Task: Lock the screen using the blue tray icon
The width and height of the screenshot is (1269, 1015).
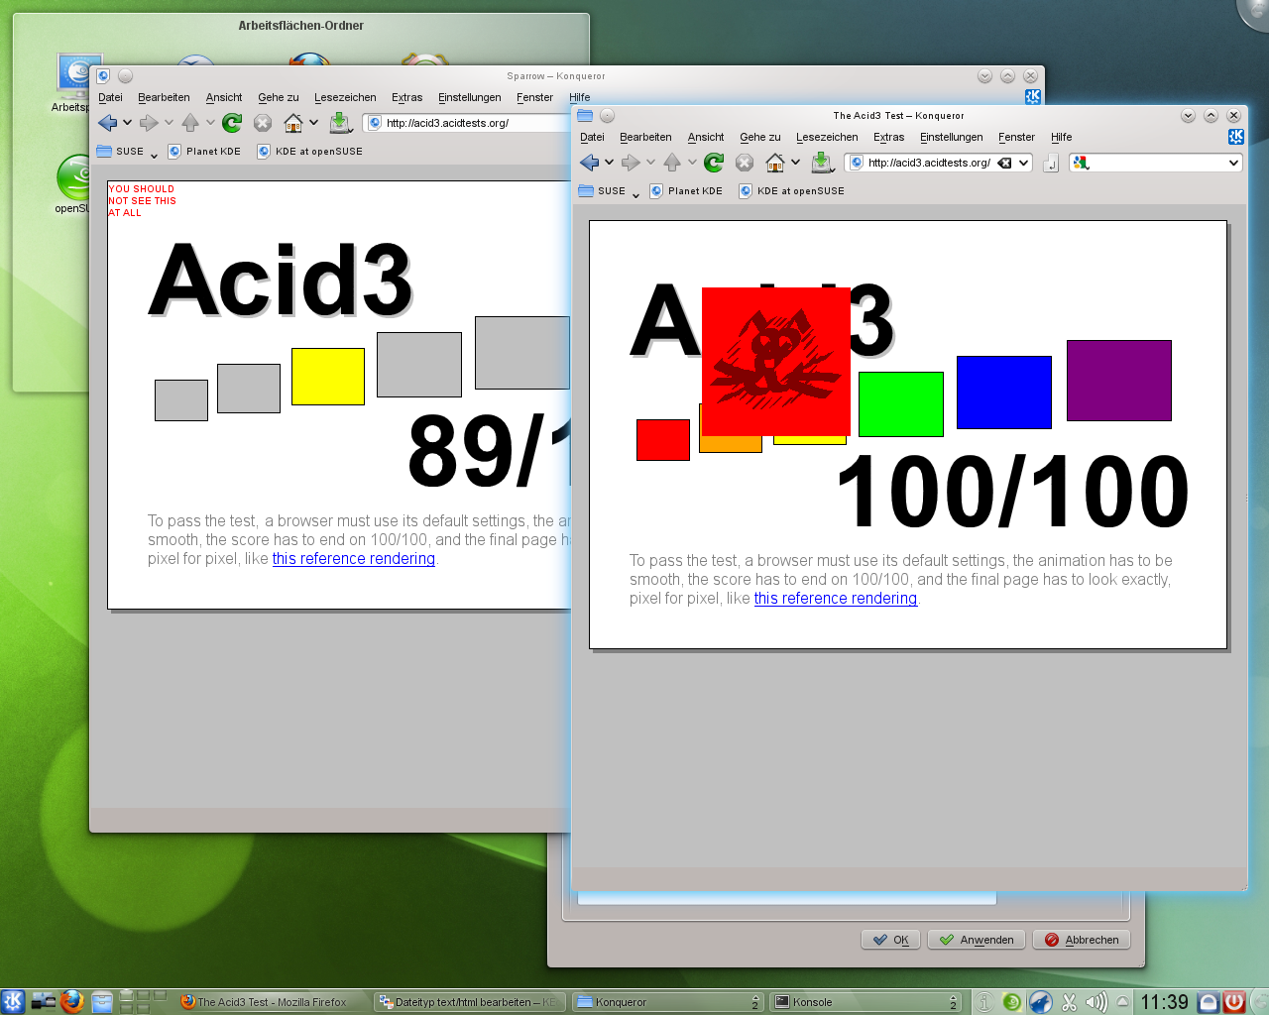Action: (x=1206, y=1001)
